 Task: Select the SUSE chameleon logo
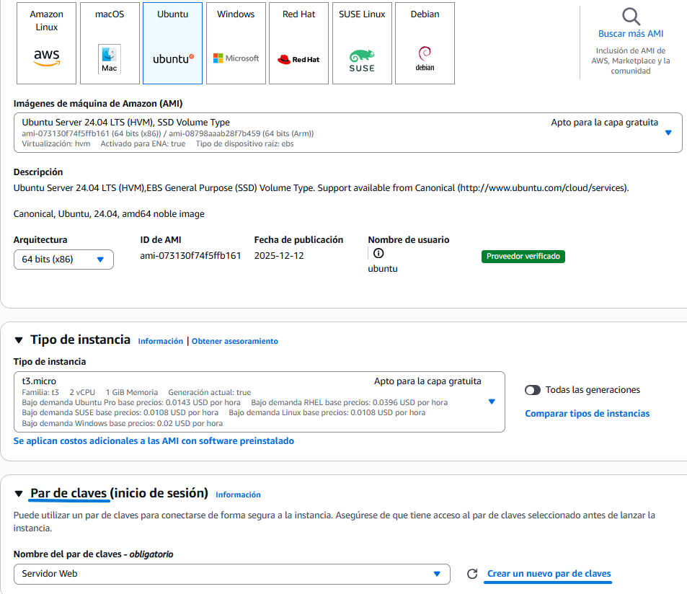coord(361,56)
